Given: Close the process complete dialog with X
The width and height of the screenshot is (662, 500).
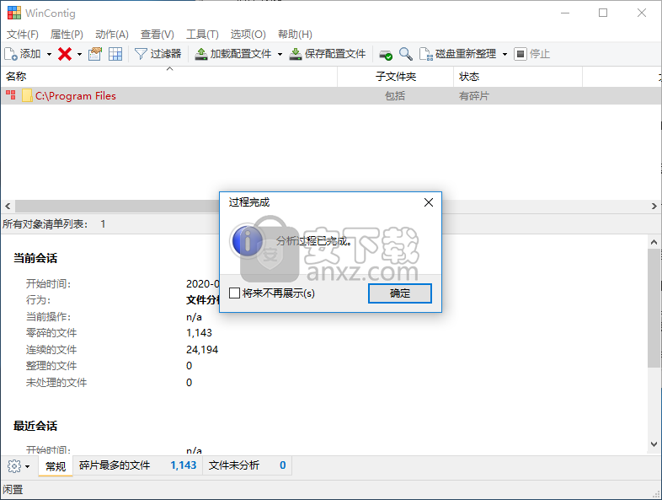Looking at the screenshot, I should [x=429, y=202].
